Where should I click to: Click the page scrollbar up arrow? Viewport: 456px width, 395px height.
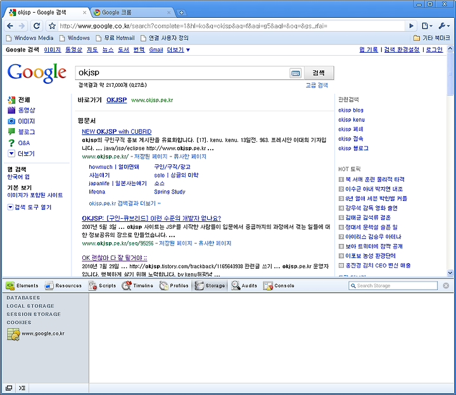(450, 48)
